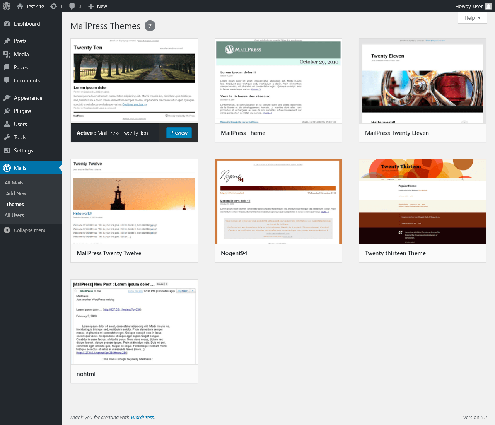Click the home icon beside Test site
The height and width of the screenshot is (425, 495).
point(20,6)
